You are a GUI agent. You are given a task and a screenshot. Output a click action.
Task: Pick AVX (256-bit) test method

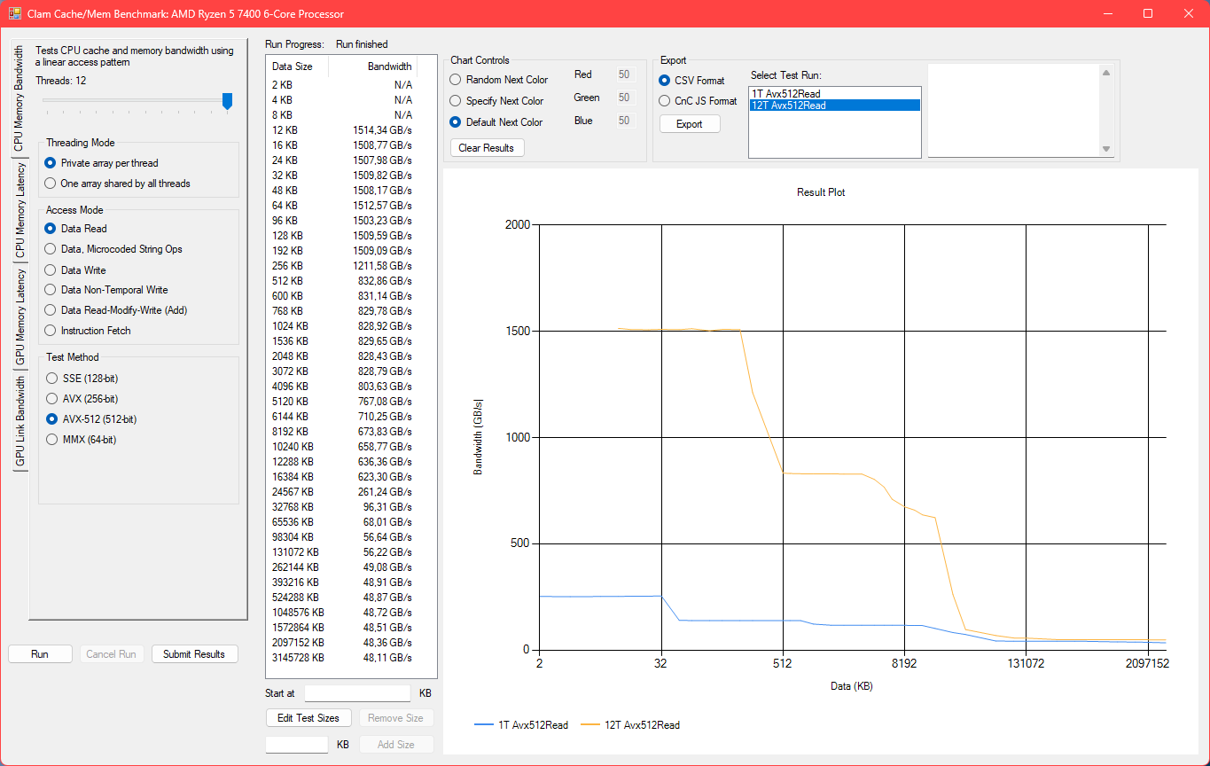51,399
